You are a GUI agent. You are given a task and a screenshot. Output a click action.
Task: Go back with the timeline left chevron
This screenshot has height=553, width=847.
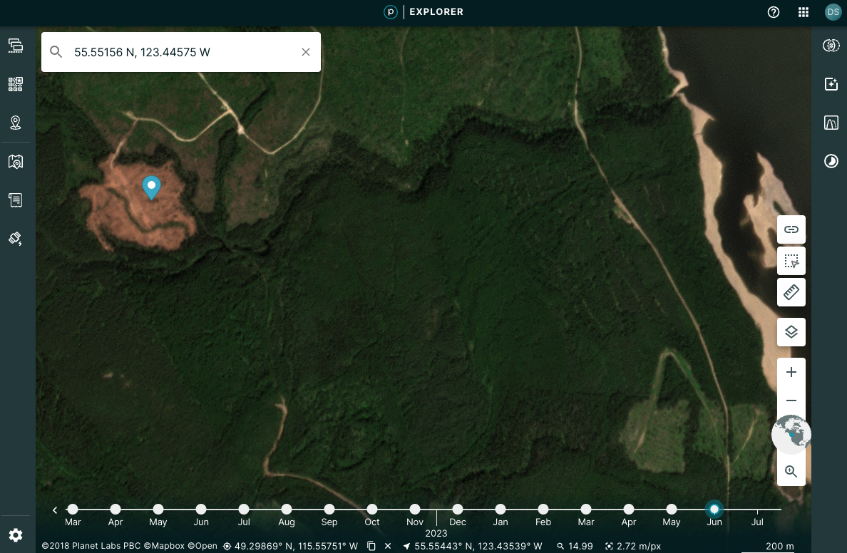(55, 510)
